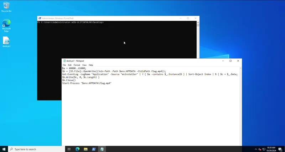285x152 pixels.
Task: Open Task View in the taskbar
Action: pos(69,149)
